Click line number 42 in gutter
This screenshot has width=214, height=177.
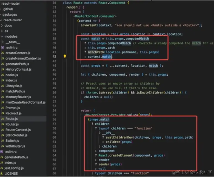54,57
